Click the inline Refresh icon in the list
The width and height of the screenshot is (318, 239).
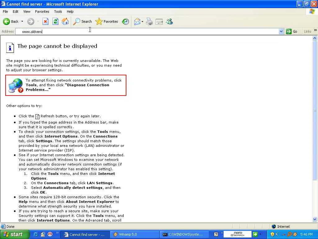(37, 116)
